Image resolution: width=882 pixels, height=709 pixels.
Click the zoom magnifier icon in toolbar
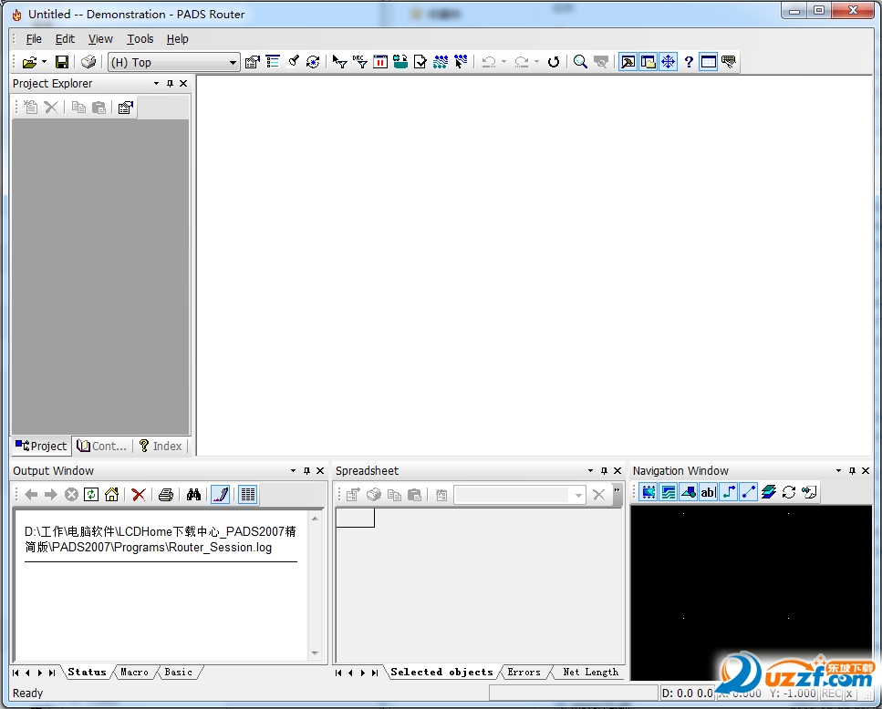click(580, 62)
